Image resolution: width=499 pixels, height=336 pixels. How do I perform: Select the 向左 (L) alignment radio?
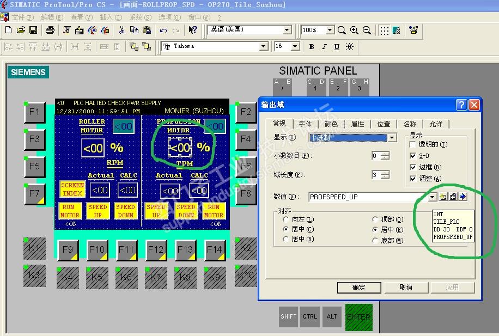(x=285, y=219)
